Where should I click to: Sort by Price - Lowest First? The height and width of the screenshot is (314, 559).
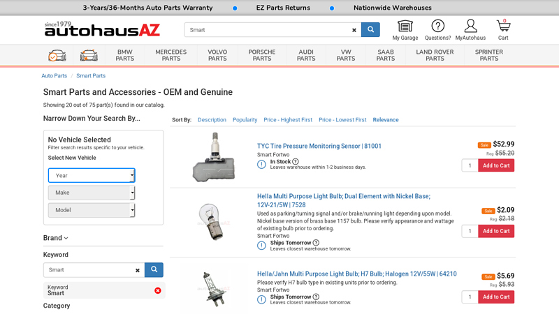click(x=342, y=120)
